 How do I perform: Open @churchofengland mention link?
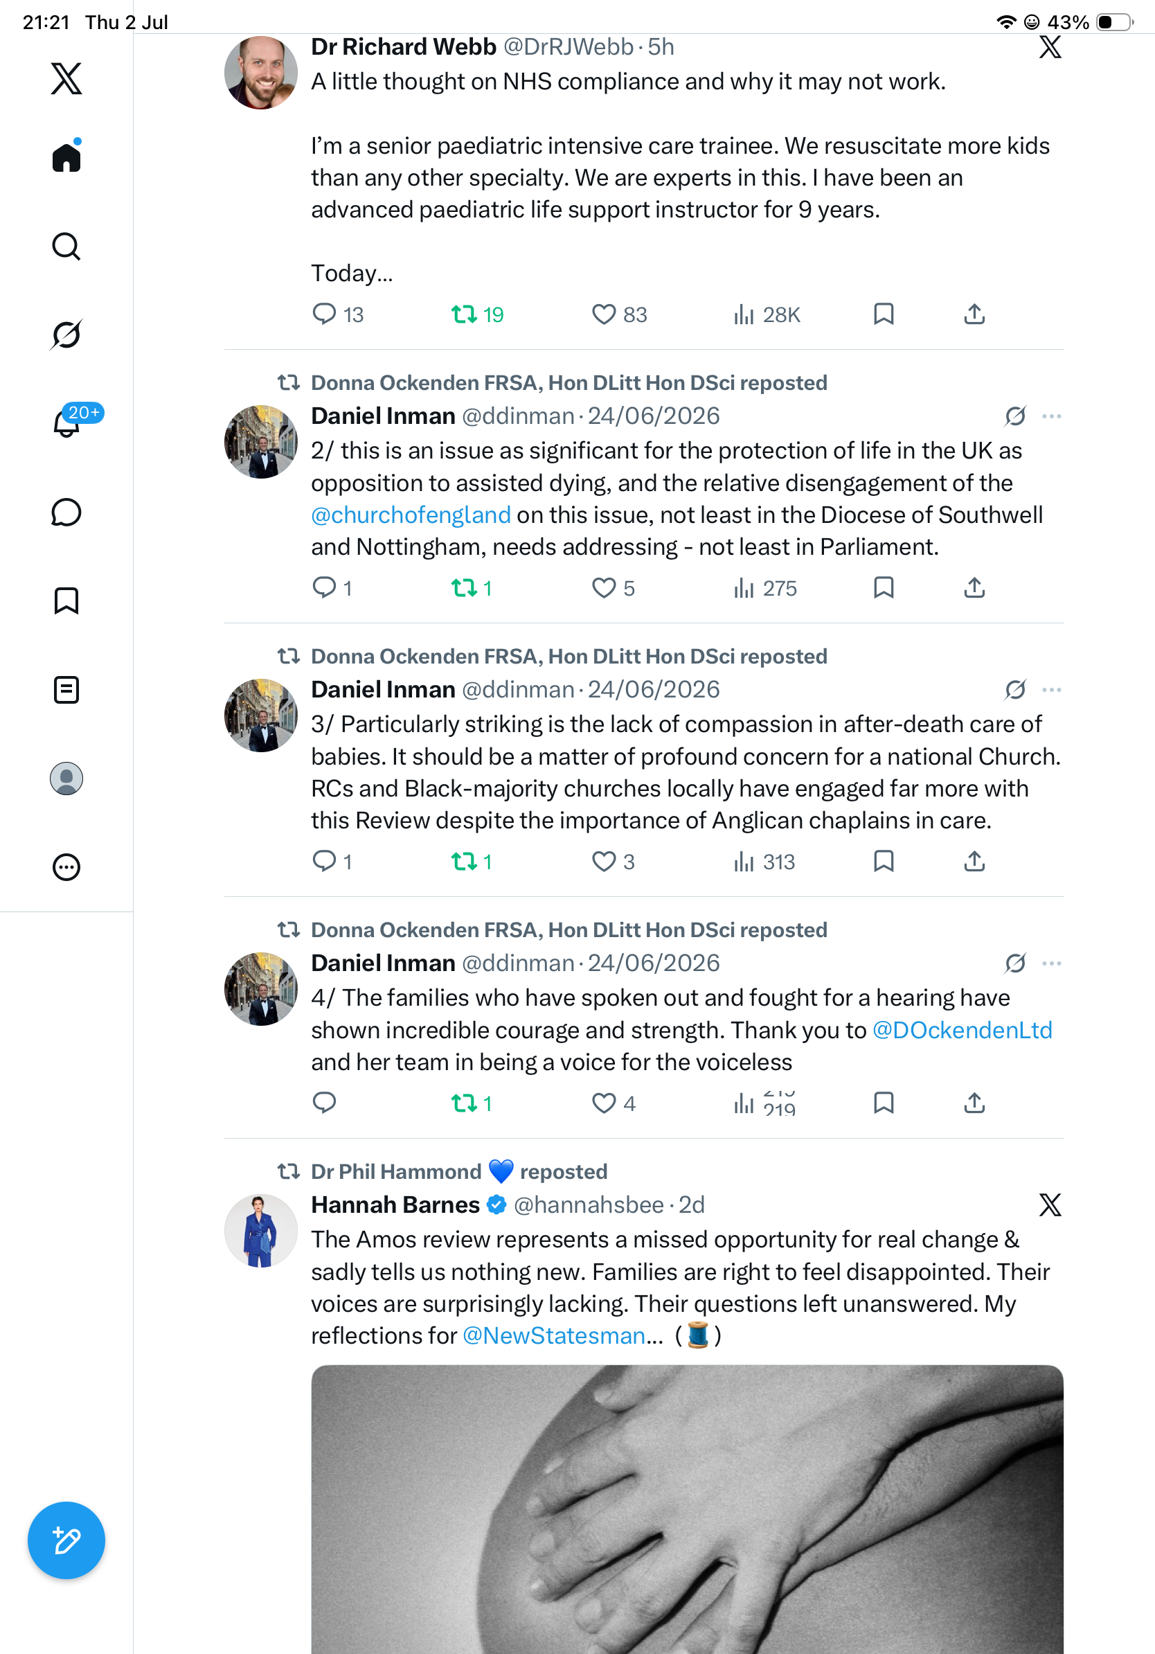pyautogui.click(x=411, y=515)
